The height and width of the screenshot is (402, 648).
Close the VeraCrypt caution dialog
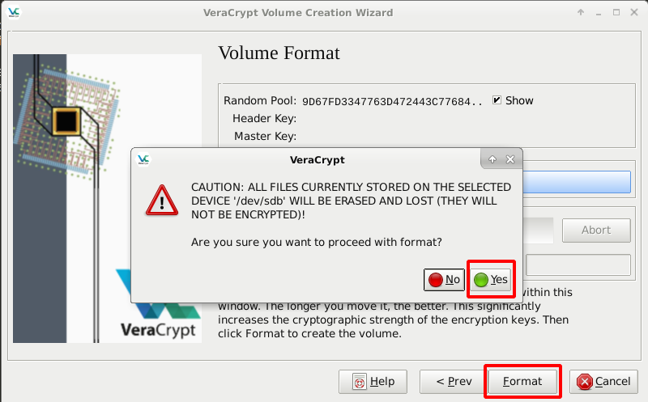click(x=510, y=159)
